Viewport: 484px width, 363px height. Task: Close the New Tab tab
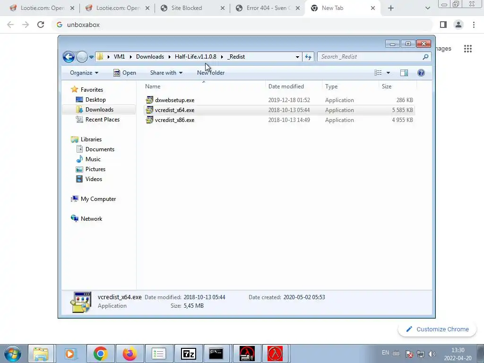pyautogui.click(x=373, y=8)
